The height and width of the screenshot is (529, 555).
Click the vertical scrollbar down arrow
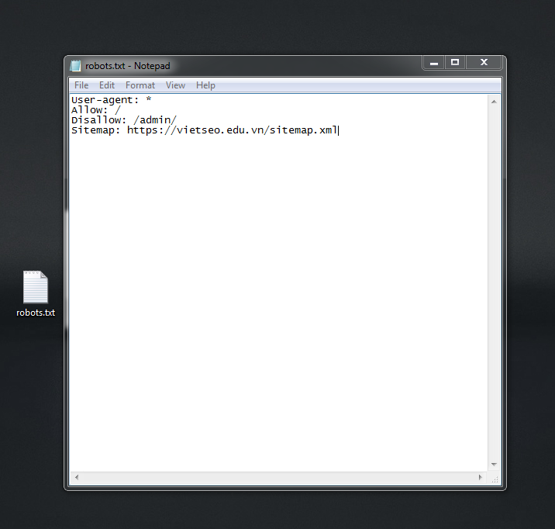495,464
